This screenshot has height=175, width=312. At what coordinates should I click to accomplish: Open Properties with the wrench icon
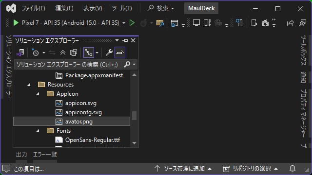tap(109, 52)
